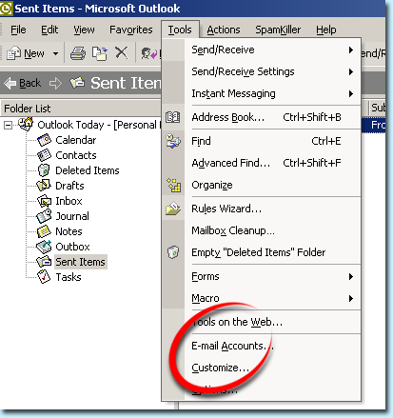Open the New item dropdown arrow
Screen dimensions: 393x418
[55, 53]
